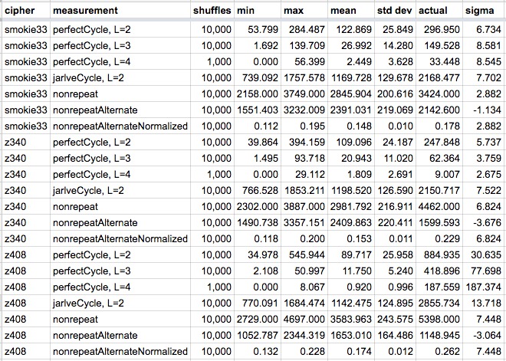Select z408 nonrepeatAlternateNormalized measurement cell
Screen dimensions: 506x361
click(120, 351)
